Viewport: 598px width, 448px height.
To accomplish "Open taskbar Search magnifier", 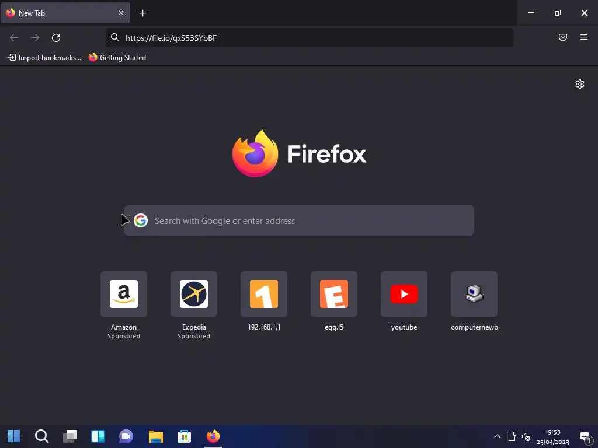I will click(41, 436).
